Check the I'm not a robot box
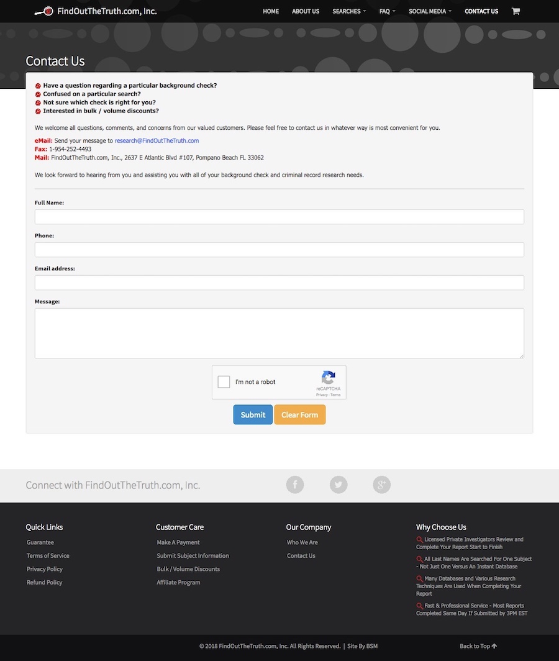The height and width of the screenshot is (661, 559). tap(224, 382)
